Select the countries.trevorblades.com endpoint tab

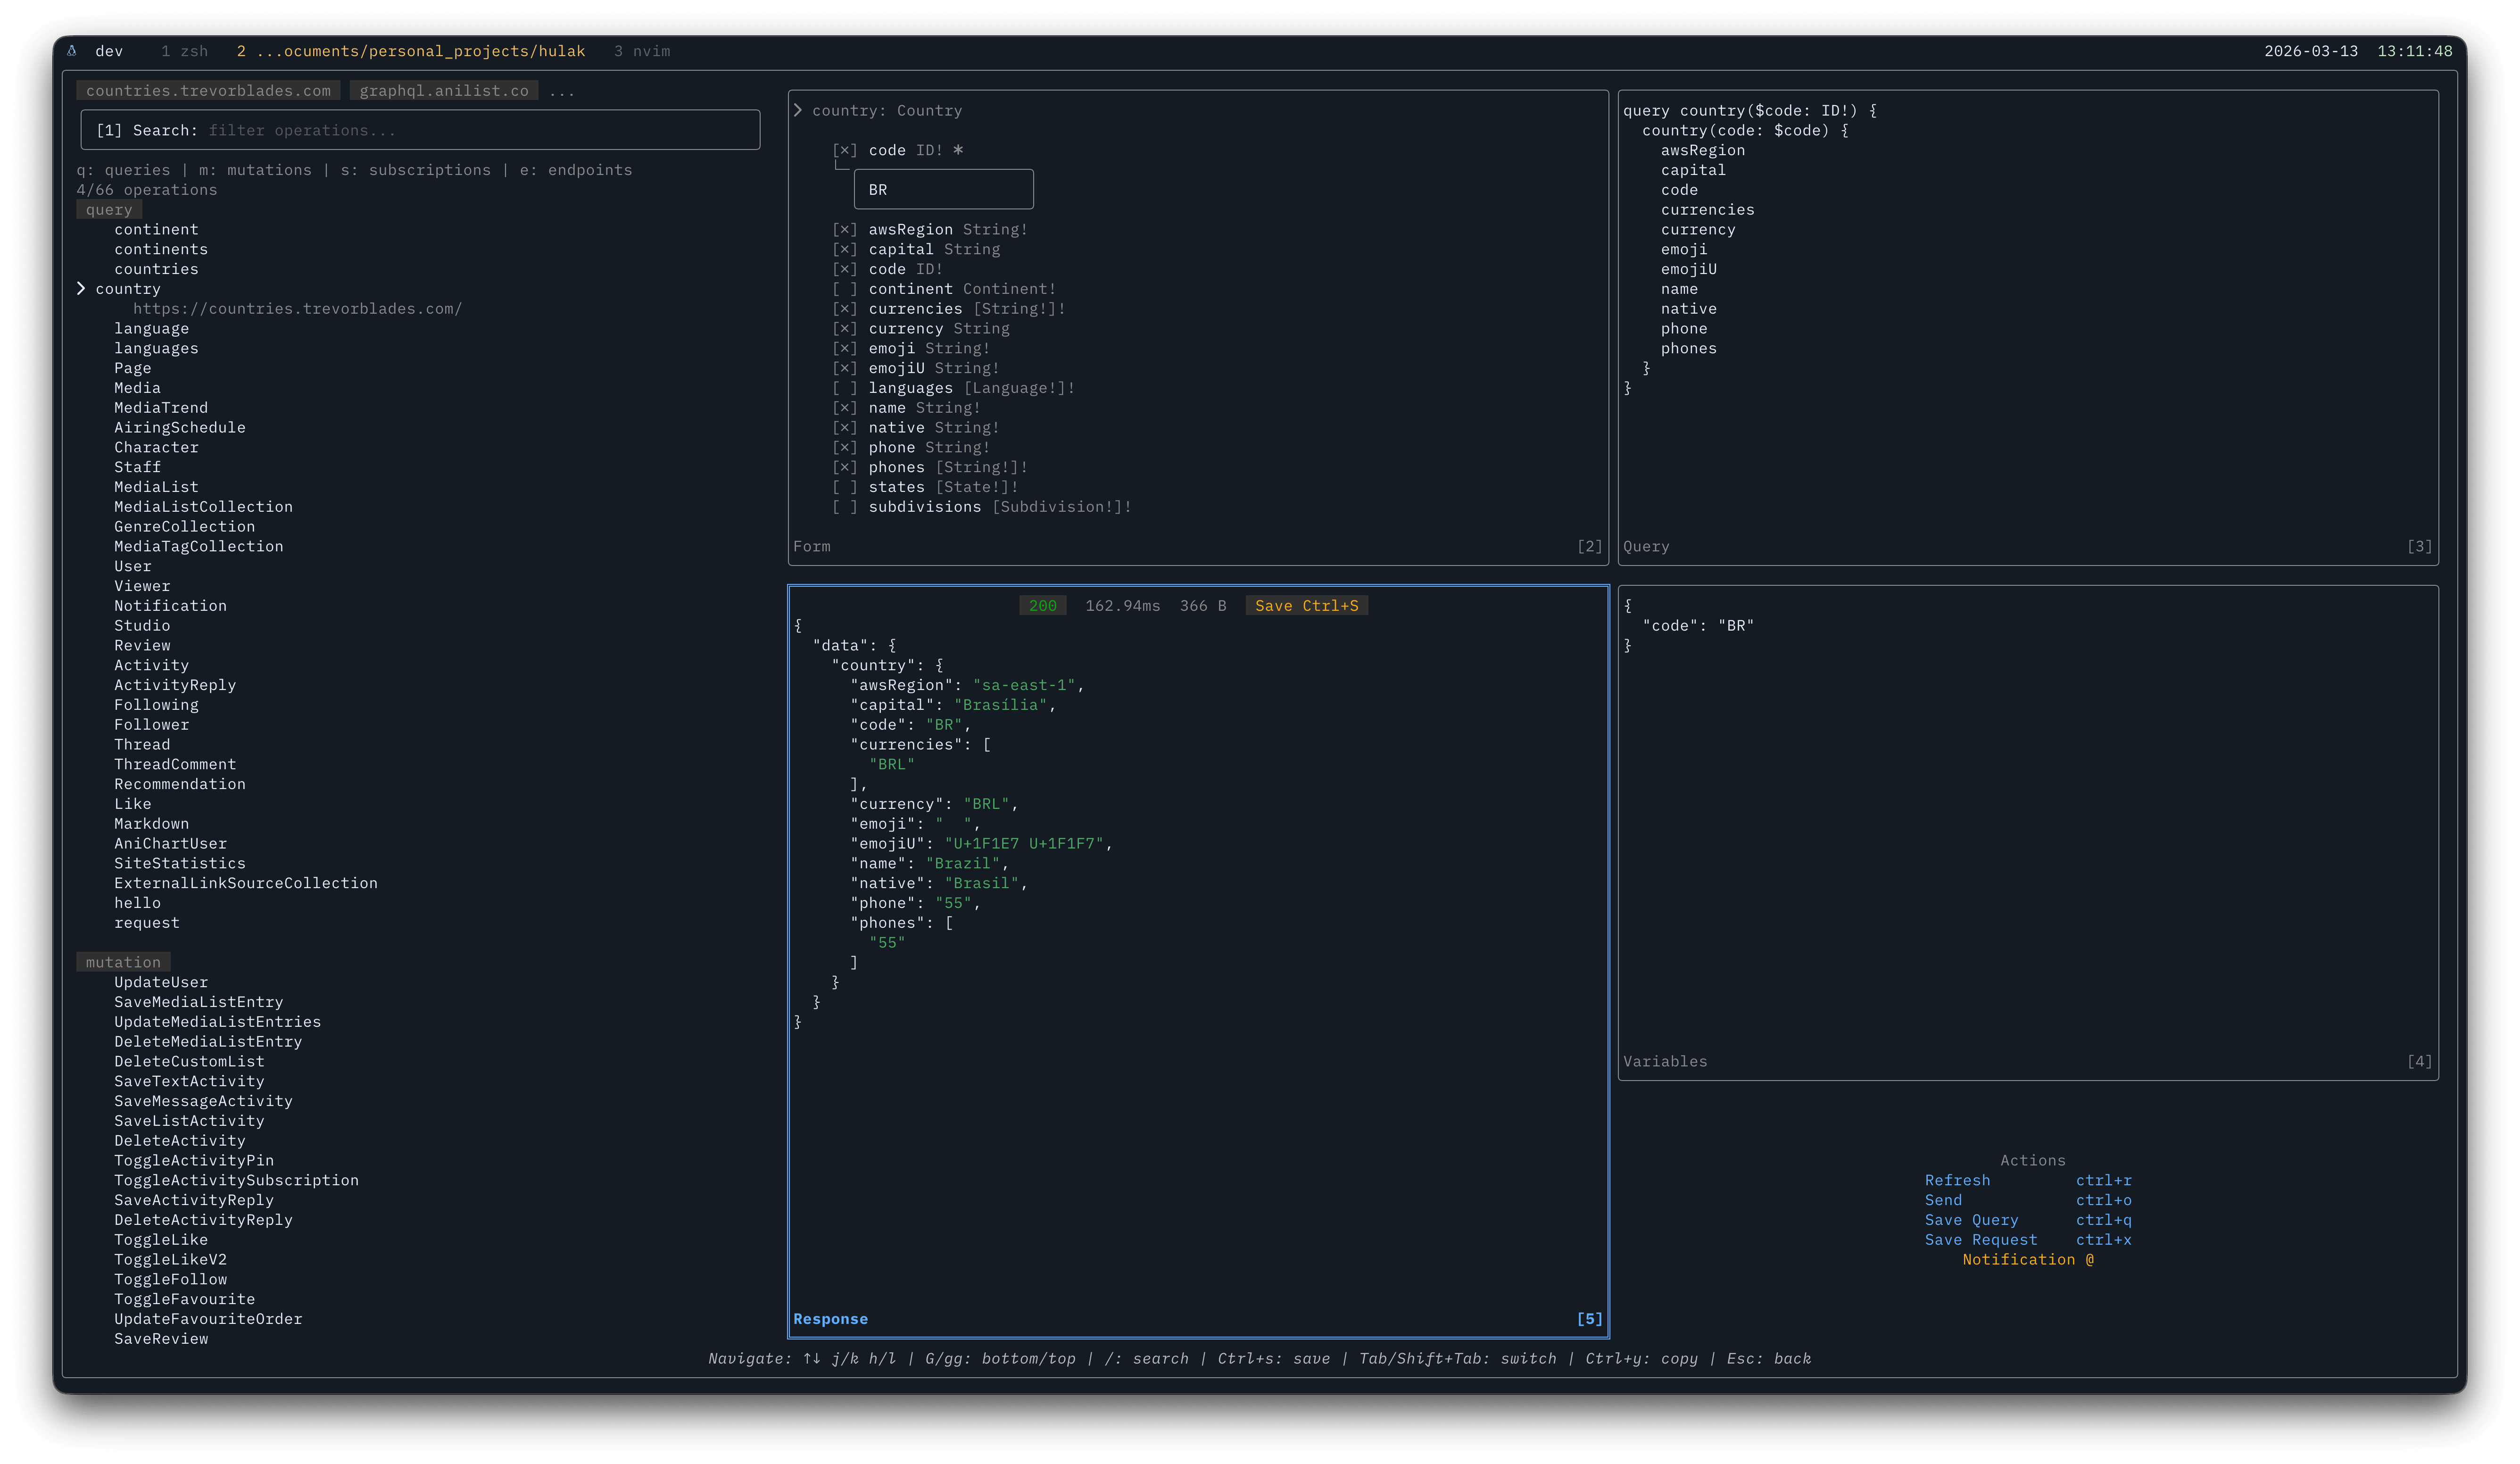(x=208, y=91)
